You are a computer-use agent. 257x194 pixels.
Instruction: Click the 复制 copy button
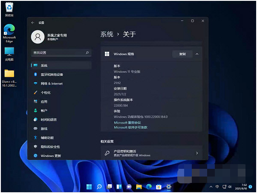(x=182, y=54)
